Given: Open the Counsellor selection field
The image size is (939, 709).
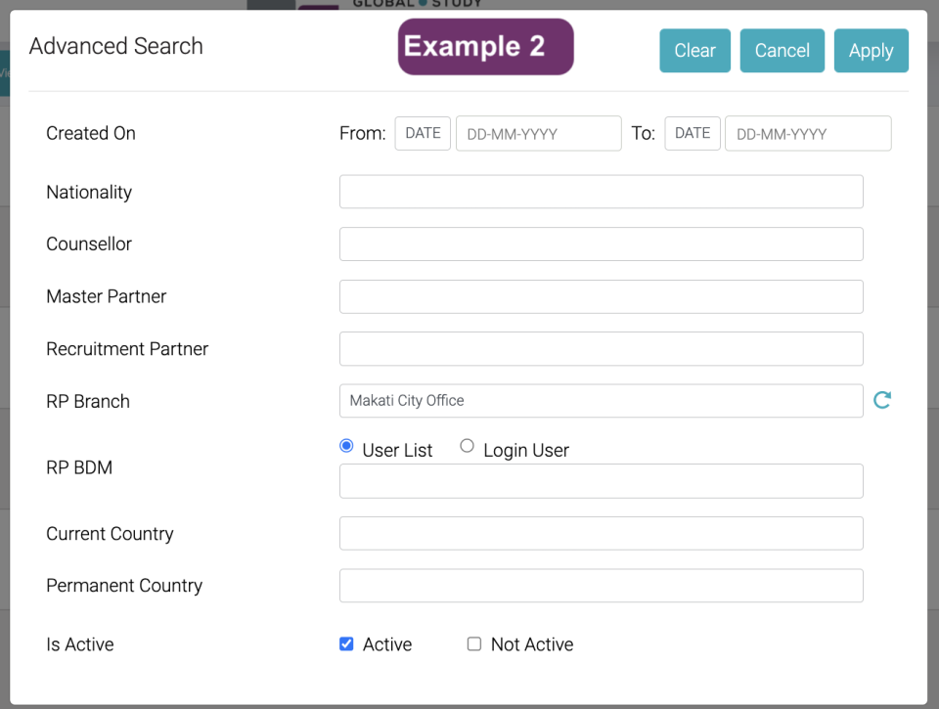Looking at the screenshot, I should (601, 244).
